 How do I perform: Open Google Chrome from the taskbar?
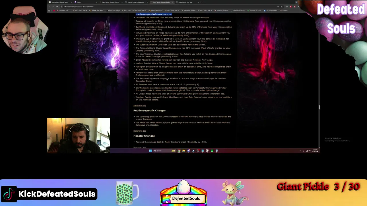coord(179,151)
